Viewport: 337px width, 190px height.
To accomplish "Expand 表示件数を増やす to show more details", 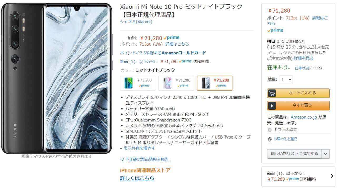I will (x=137, y=148).
